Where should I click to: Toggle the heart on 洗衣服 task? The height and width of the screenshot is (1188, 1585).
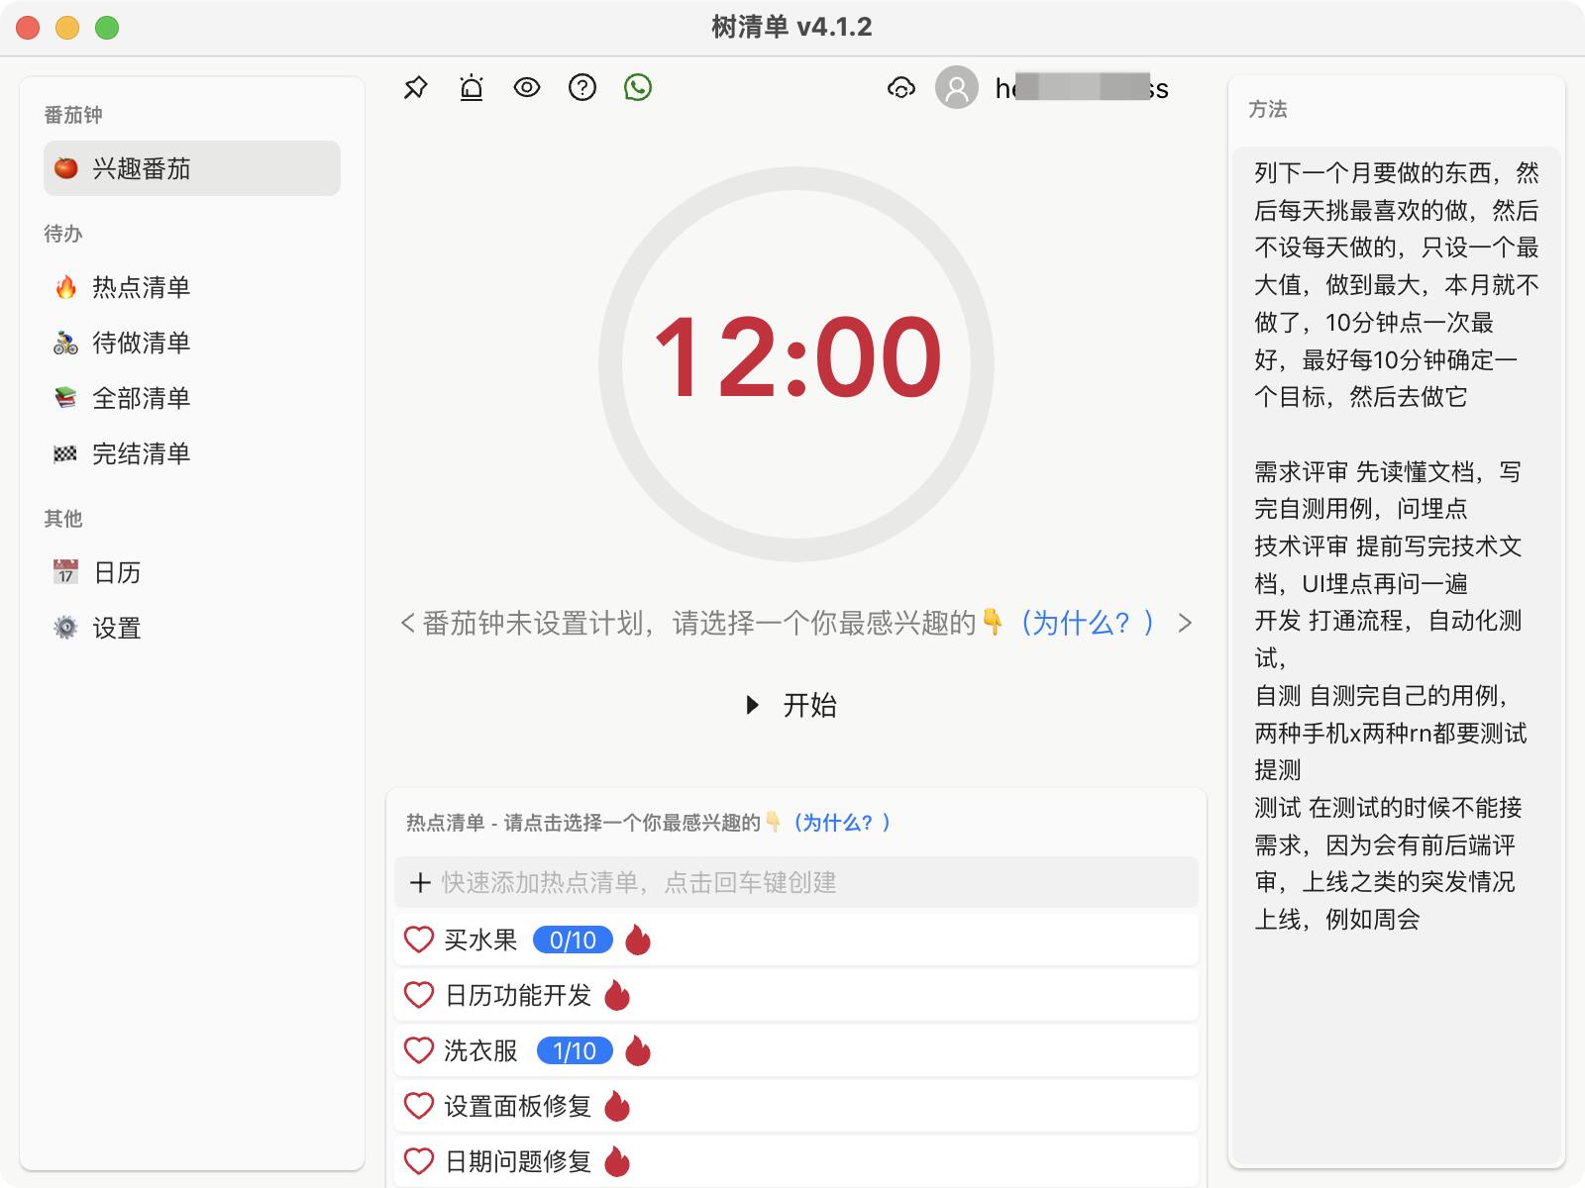[419, 1050]
